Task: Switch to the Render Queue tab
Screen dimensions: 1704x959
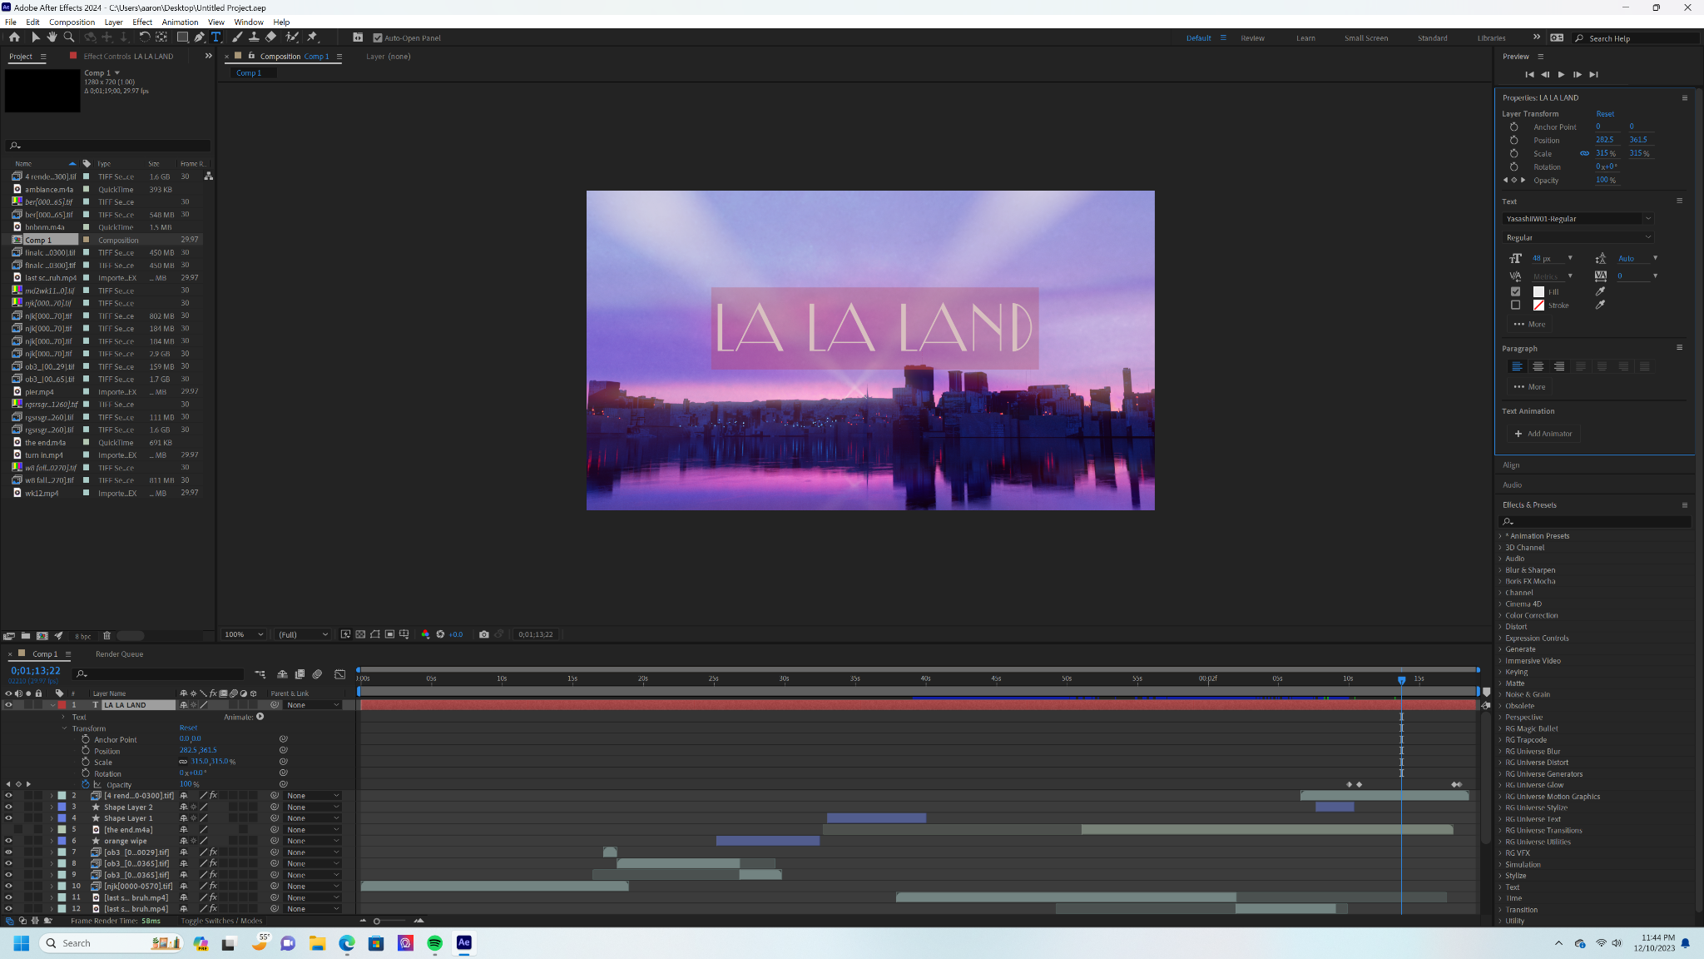Action: pos(119,654)
